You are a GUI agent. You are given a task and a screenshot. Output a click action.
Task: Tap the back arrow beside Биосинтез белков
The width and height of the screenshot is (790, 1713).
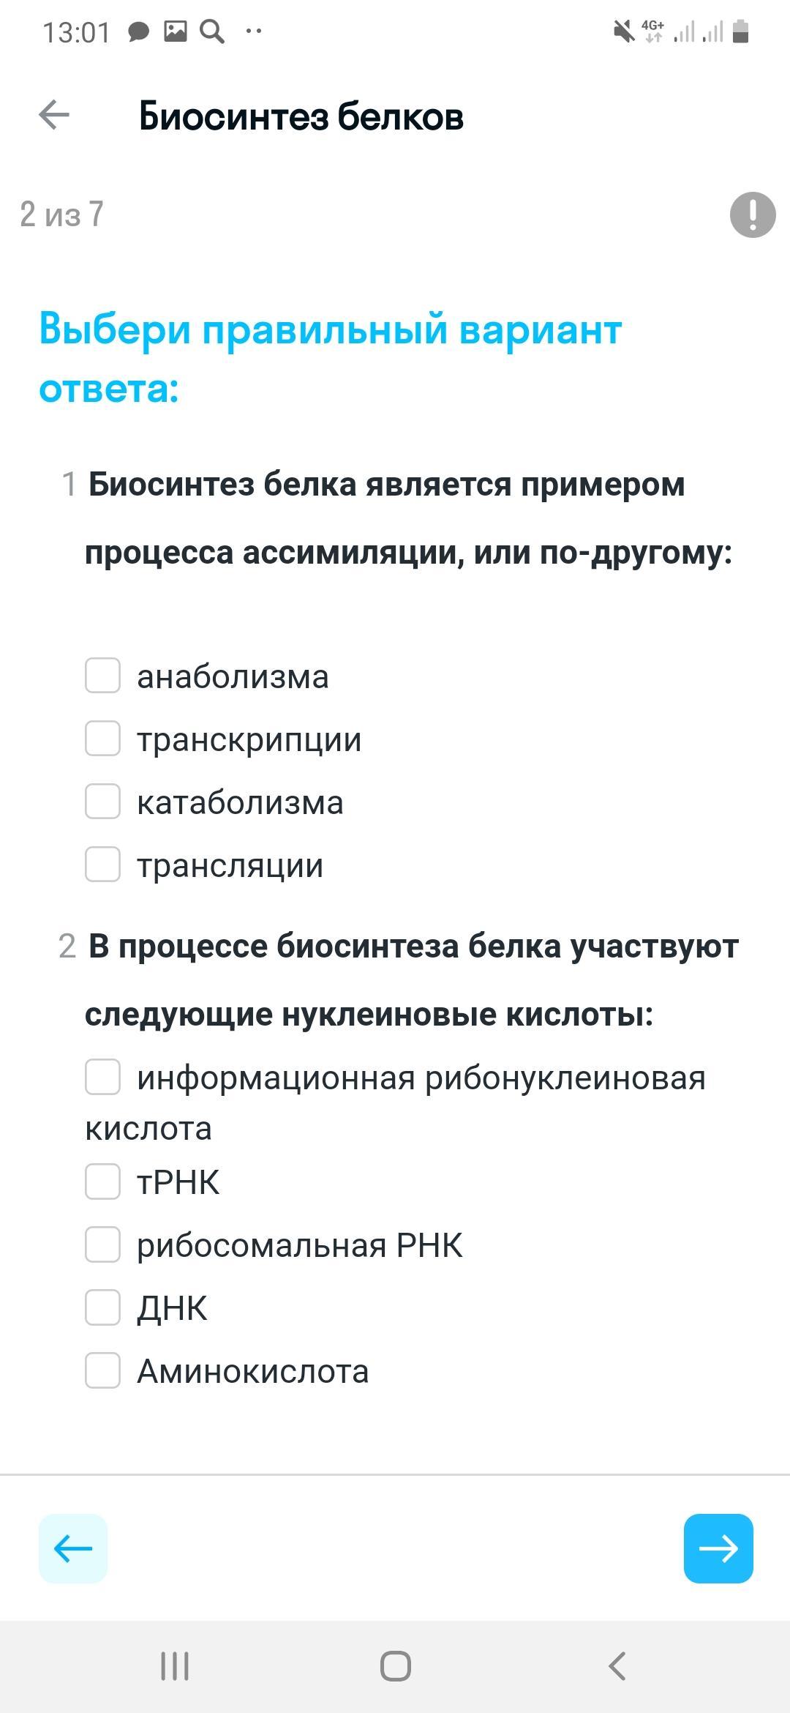click(54, 115)
